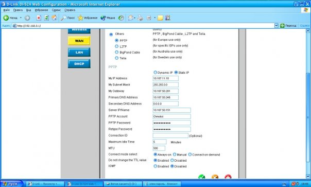Open the Edit button dropdown arrow
311x187 pixels.
point(154,18)
